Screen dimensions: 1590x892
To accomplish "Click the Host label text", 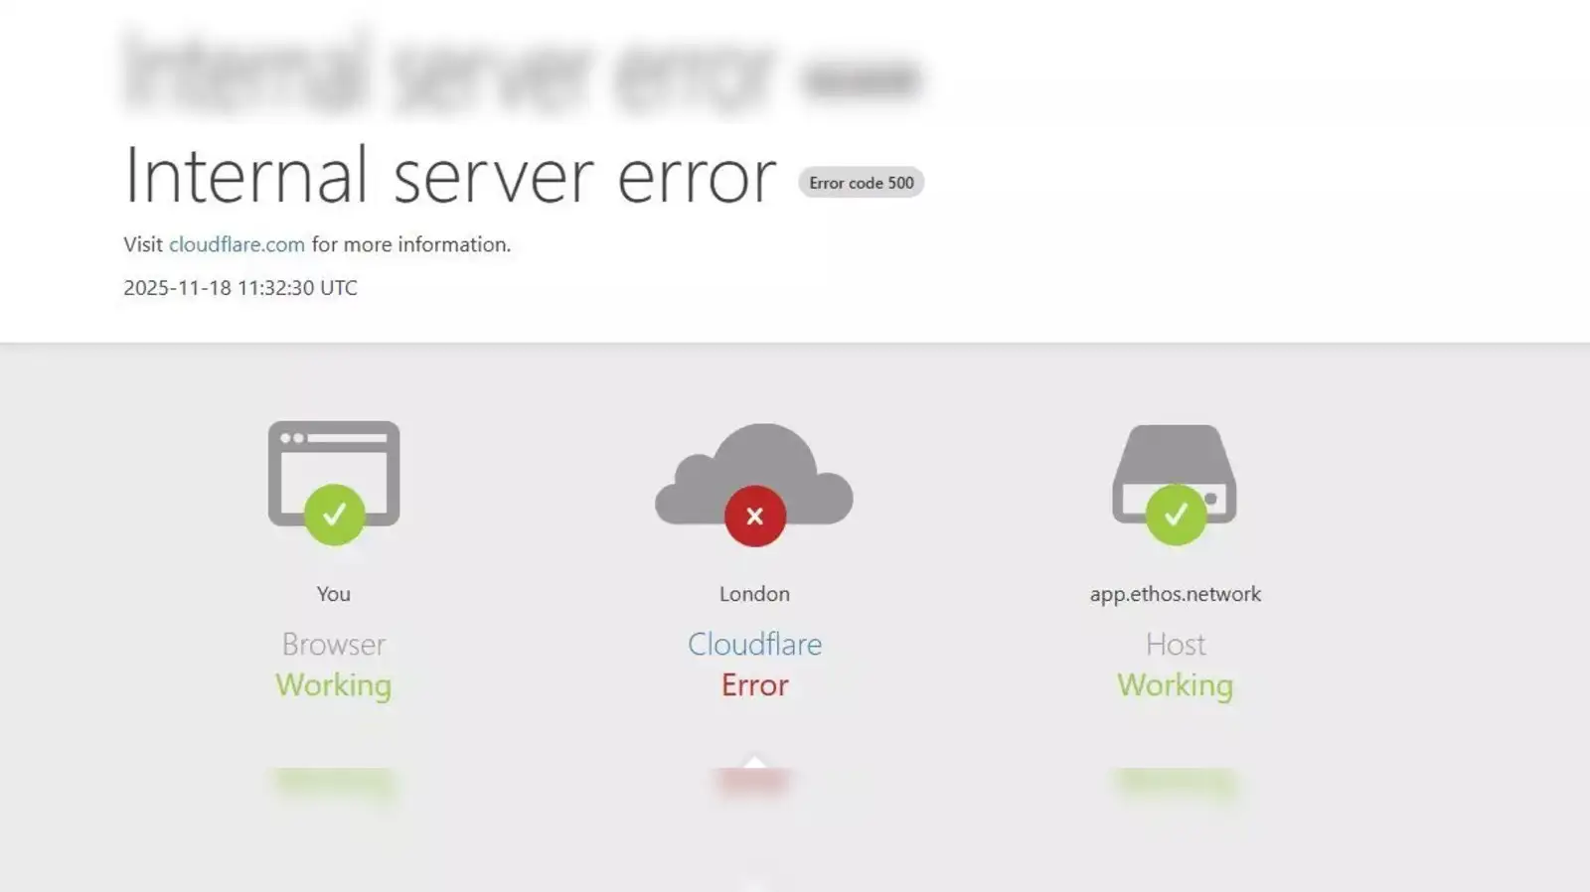I will 1176,644.
